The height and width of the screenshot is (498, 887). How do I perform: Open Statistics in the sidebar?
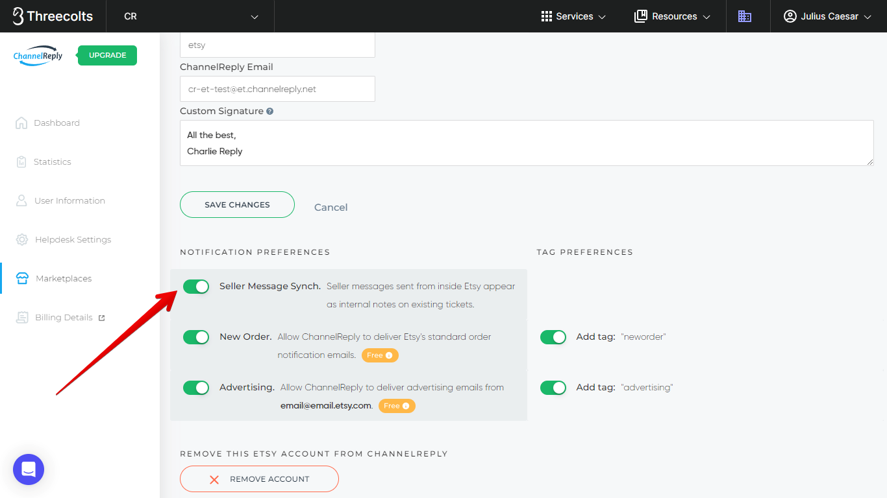52,161
